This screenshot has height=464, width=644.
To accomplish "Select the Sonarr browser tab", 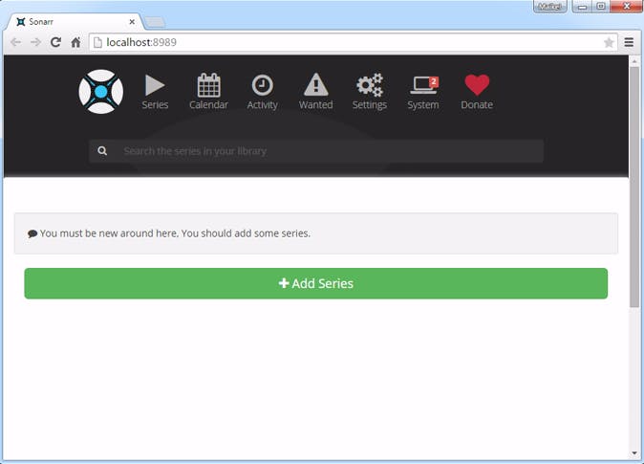I will (74, 22).
